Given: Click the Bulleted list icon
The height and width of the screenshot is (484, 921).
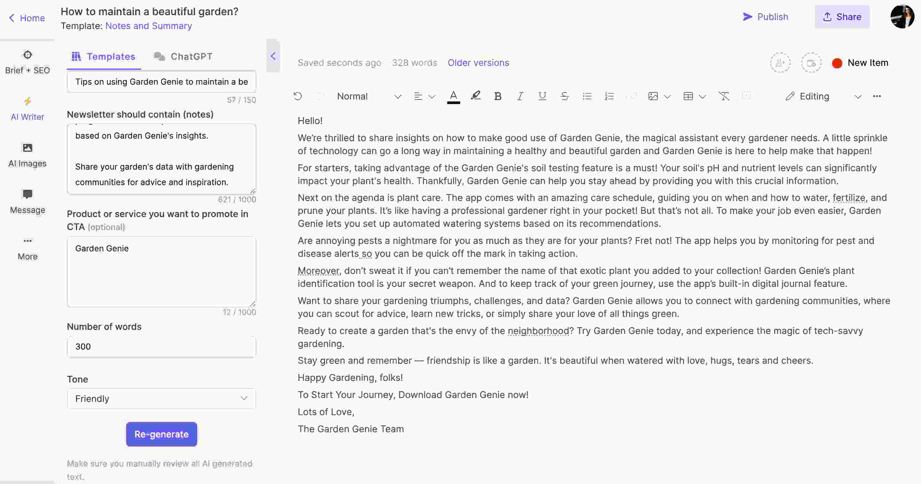Looking at the screenshot, I should (586, 96).
